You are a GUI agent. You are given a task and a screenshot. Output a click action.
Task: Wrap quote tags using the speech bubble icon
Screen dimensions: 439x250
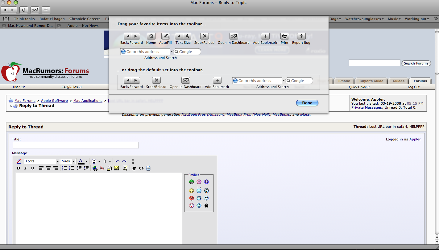coord(125,168)
